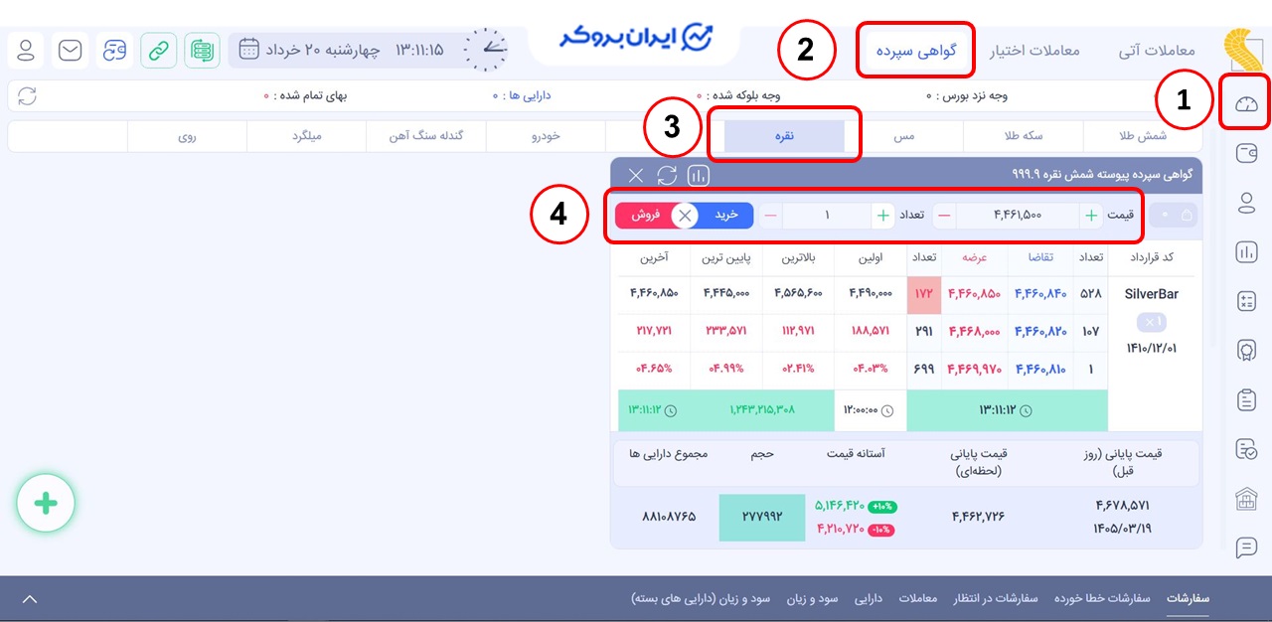Click the account avatar icon at top left
The width and height of the screenshot is (1272, 622).
(x=27, y=50)
